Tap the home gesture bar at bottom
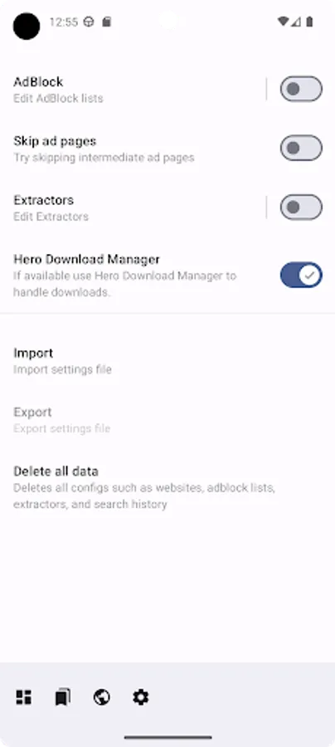This screenshot has width=335, height=747. pos(168,737)
